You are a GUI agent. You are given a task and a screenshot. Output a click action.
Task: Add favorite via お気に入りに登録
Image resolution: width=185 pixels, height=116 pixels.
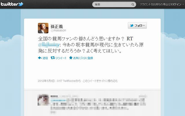point(83,58)
